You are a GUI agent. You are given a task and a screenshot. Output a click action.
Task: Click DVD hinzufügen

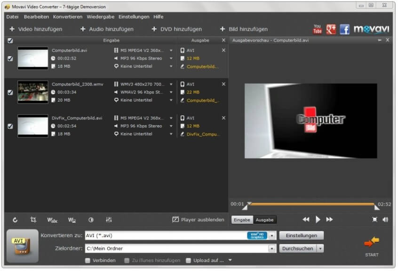[177, 29]
